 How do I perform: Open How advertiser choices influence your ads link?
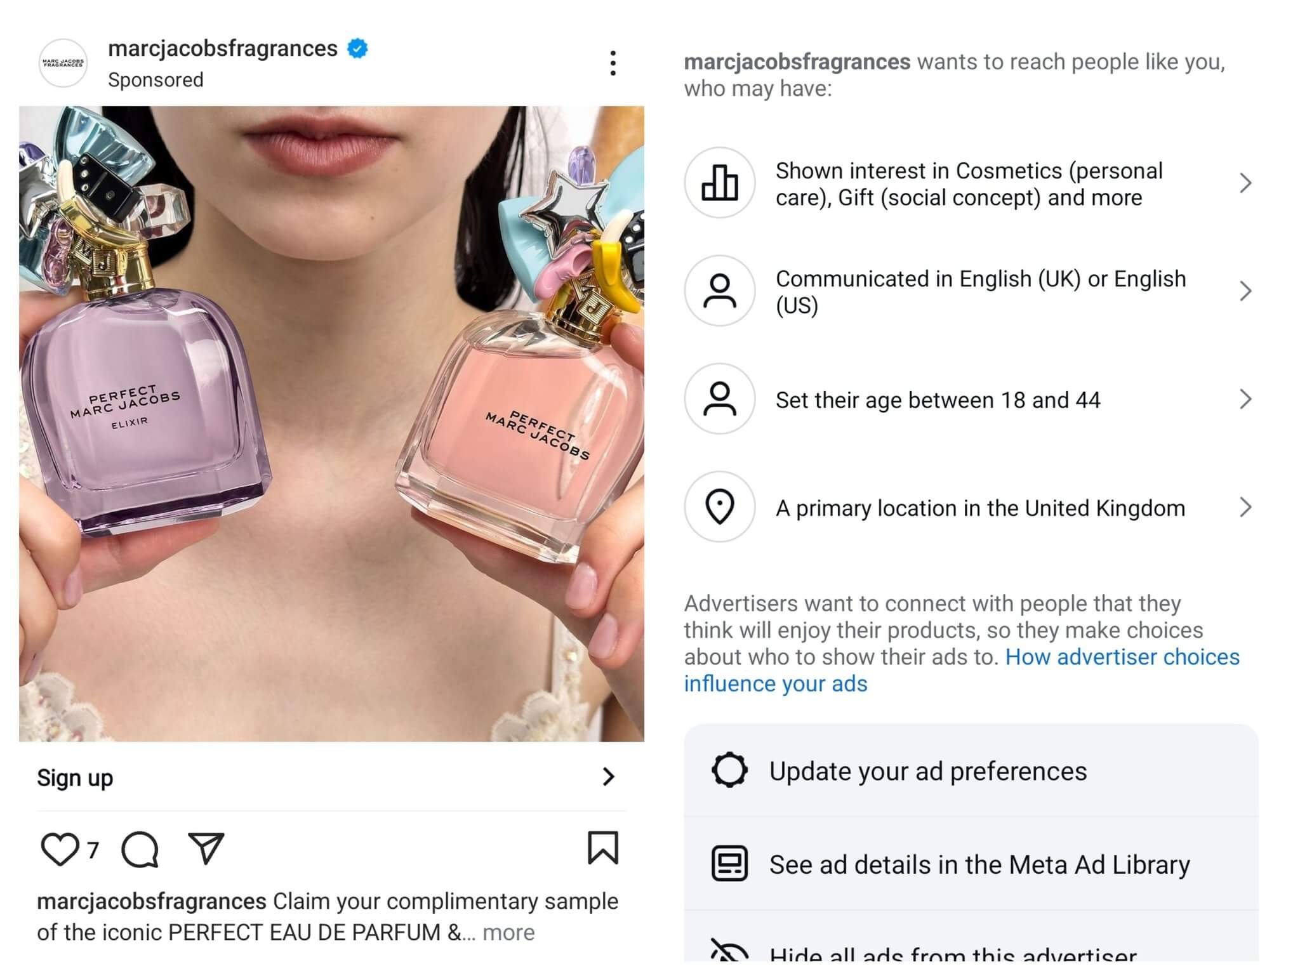pyautogui.click(x=1122, y=657)
